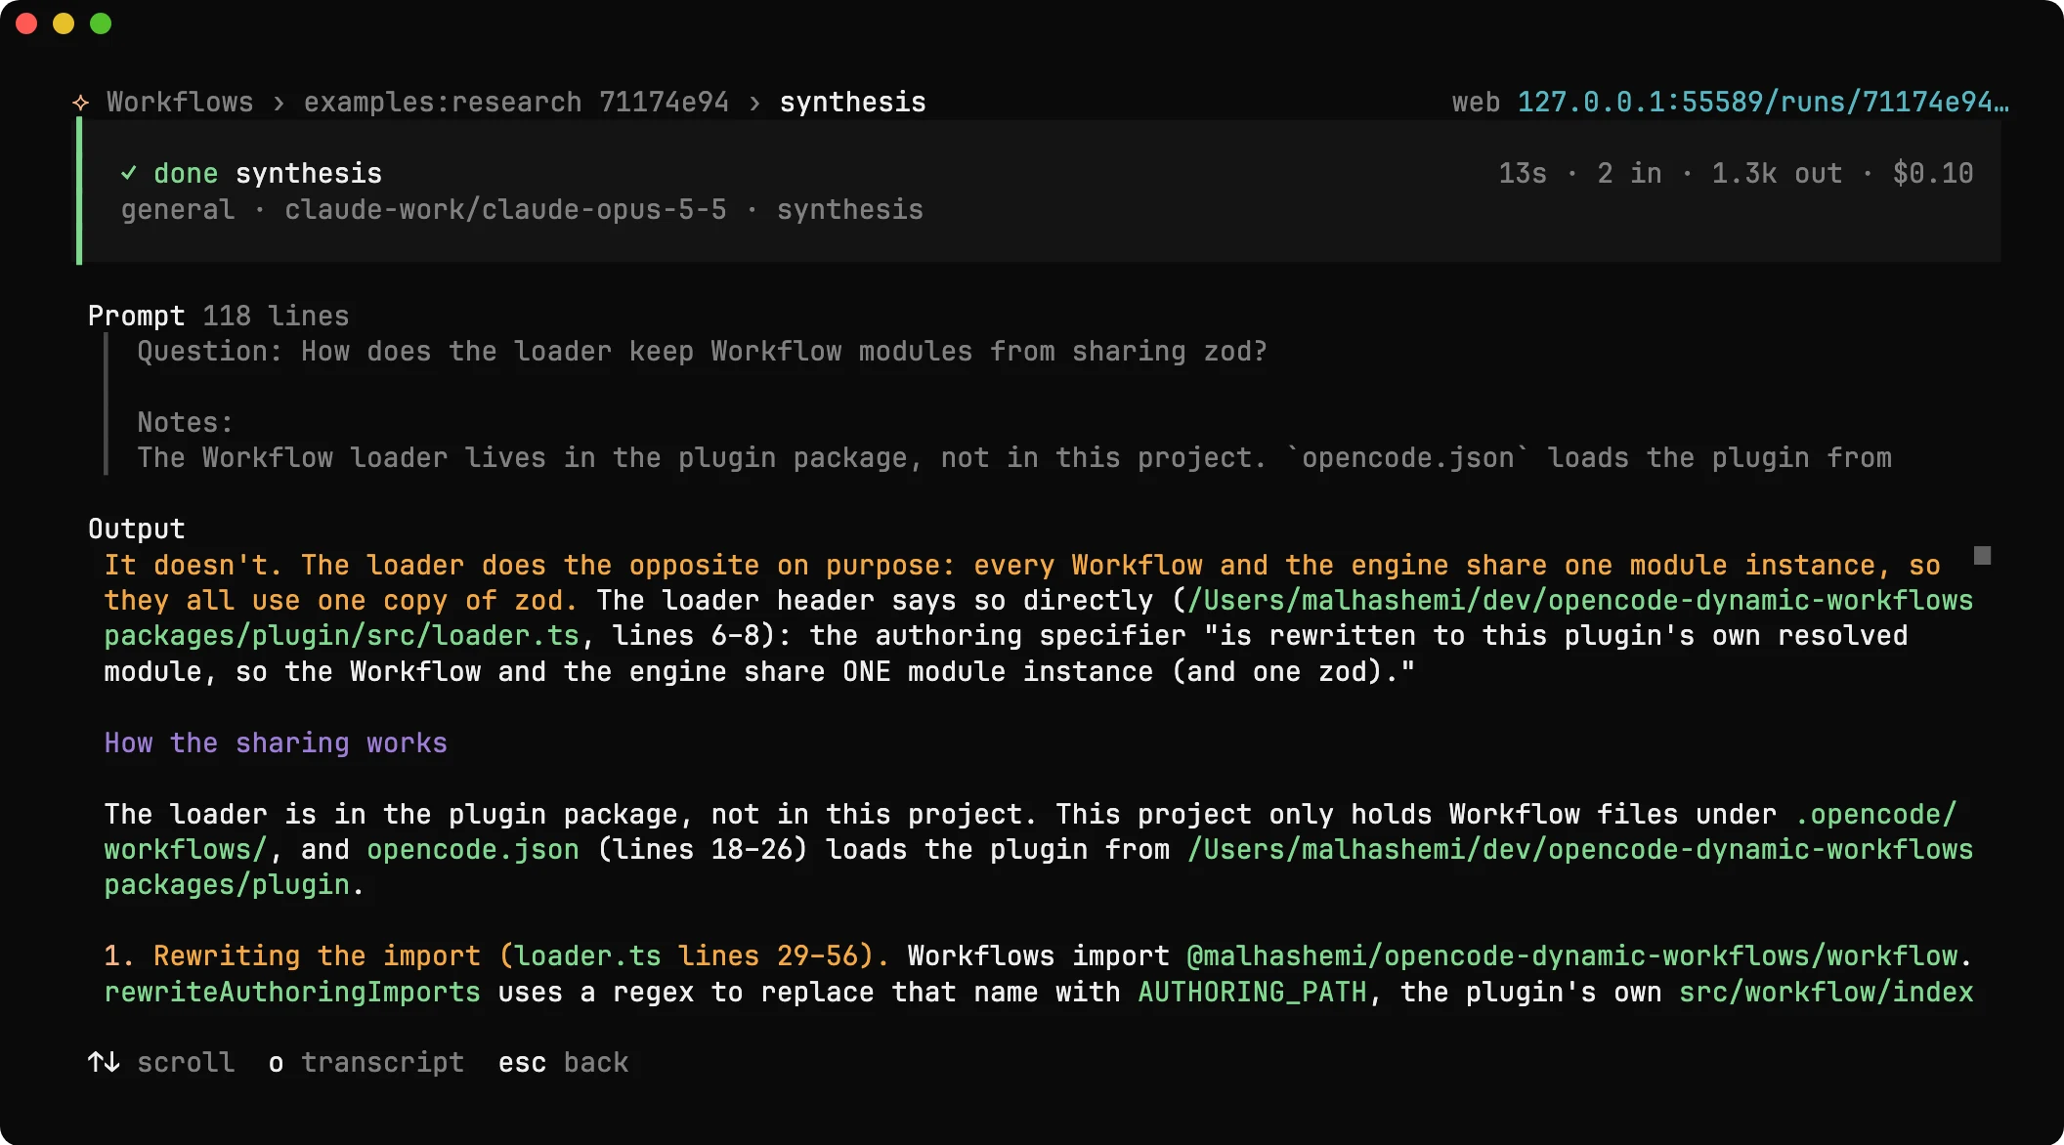This screenshot has height=1145, width=2064.
Task: Click the $0.10 cost value
Action: (1933, 174)
